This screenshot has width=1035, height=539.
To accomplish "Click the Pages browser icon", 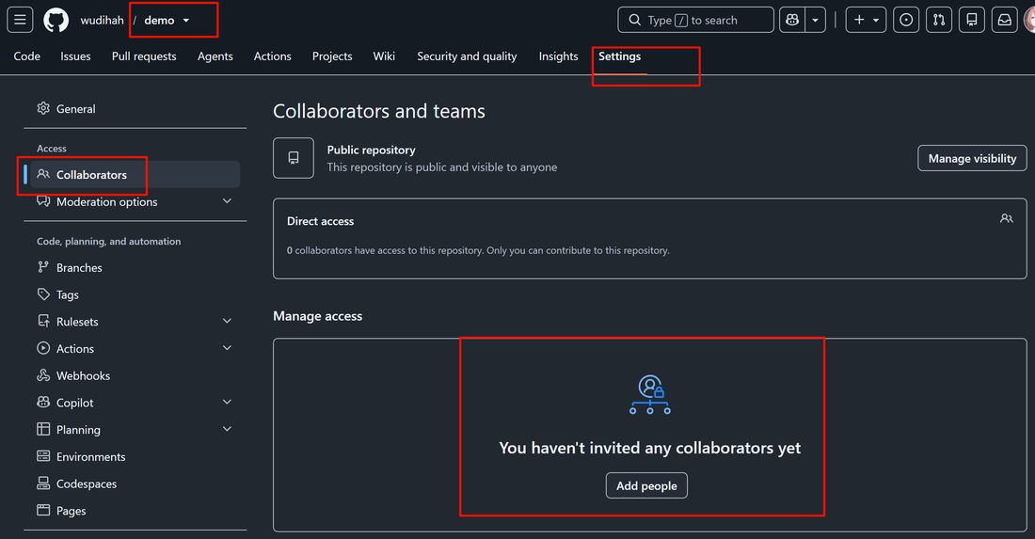I will tap(43, 510).
